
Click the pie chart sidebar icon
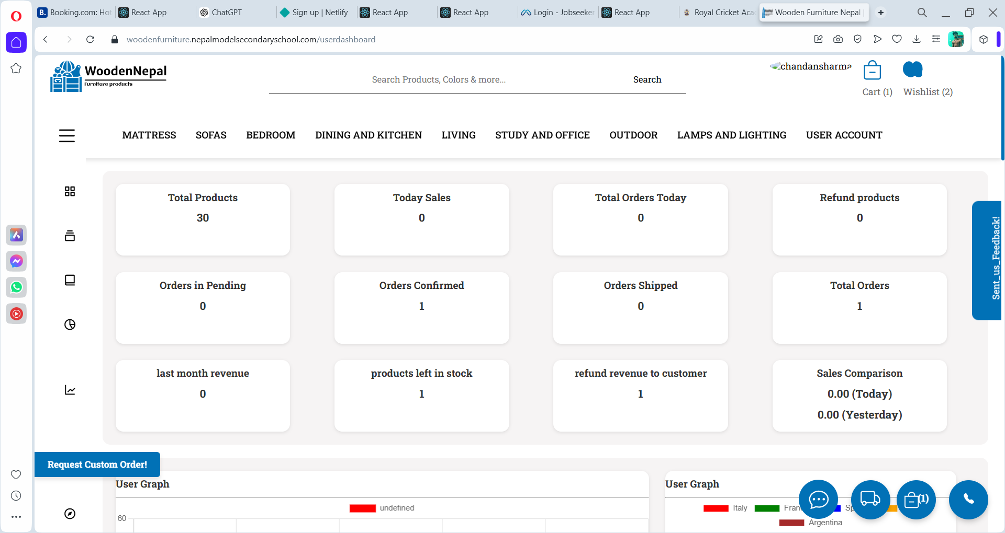click(70, 325)
